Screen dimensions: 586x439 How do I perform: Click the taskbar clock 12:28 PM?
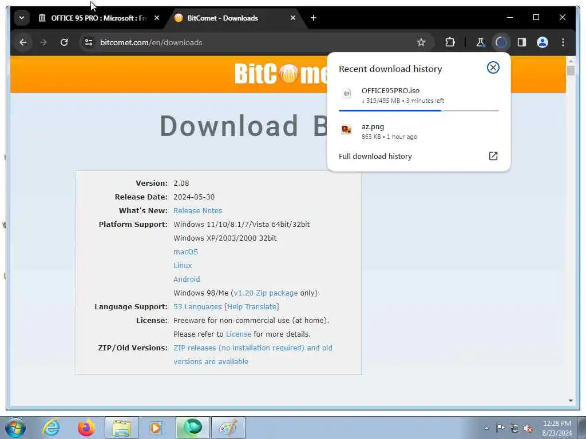(x=557, y=424)
